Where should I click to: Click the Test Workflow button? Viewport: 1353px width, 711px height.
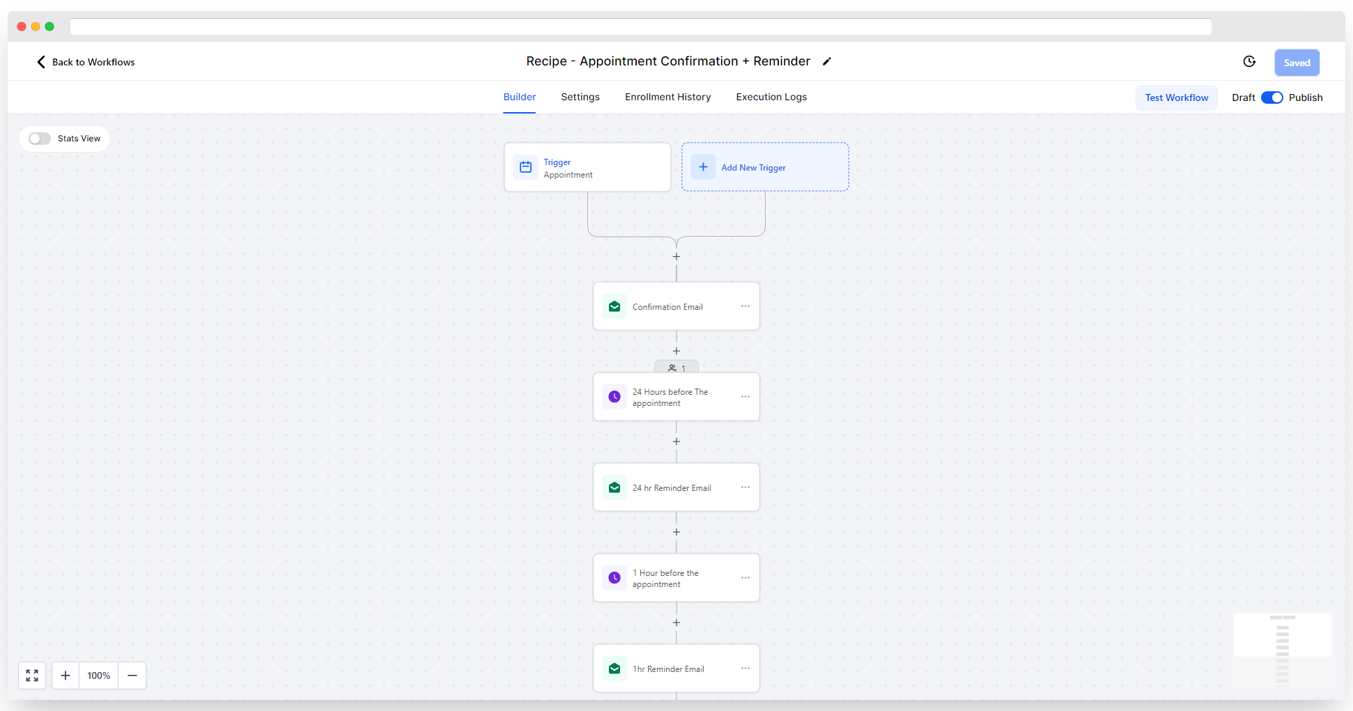click(1177, 97)
